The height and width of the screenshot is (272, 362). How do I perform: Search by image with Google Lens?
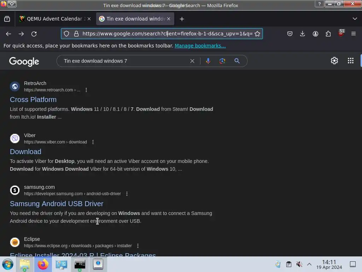(x=222, y=61)
